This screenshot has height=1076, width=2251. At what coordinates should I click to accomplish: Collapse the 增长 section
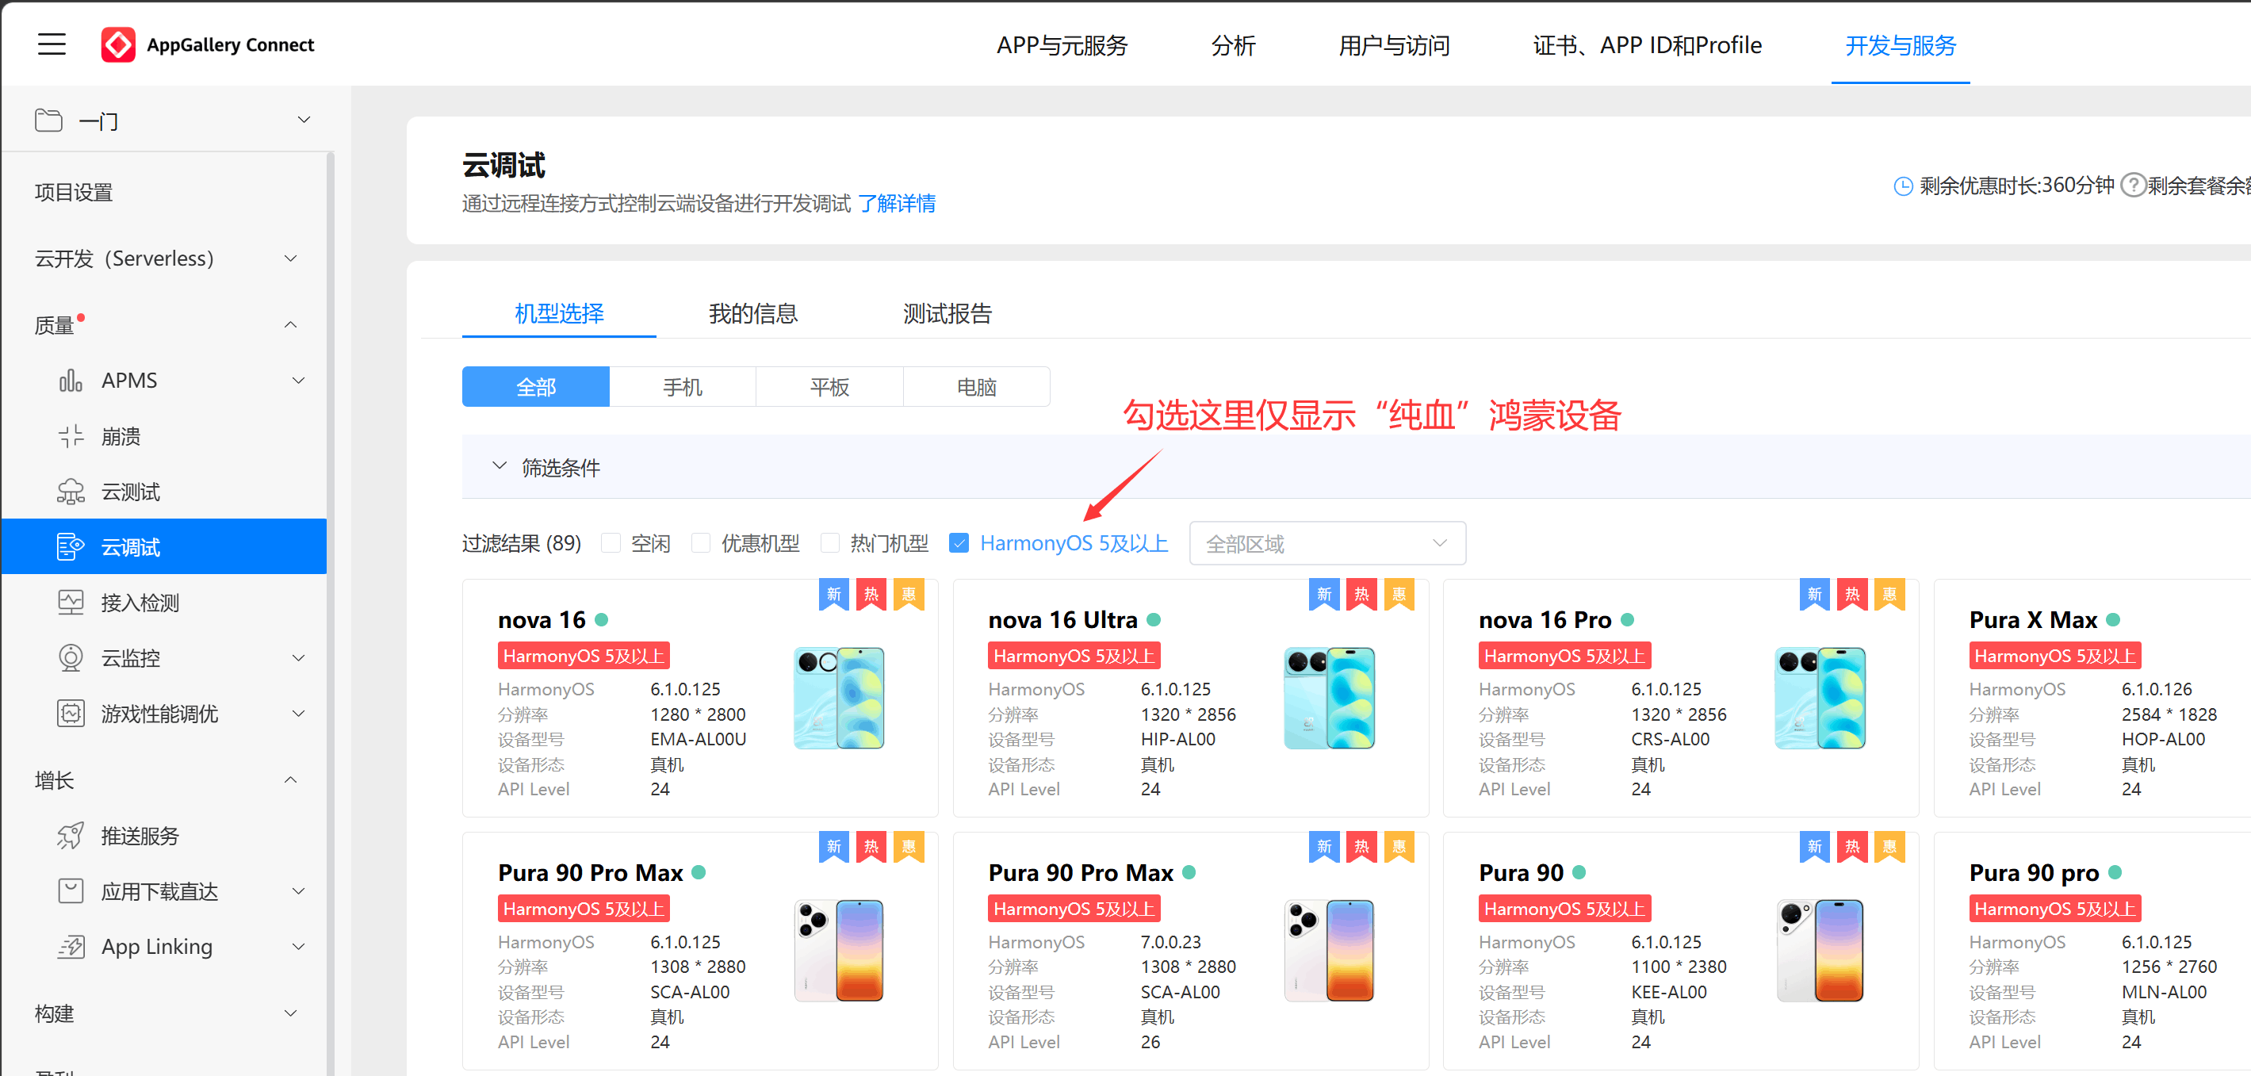pos(291,779)
